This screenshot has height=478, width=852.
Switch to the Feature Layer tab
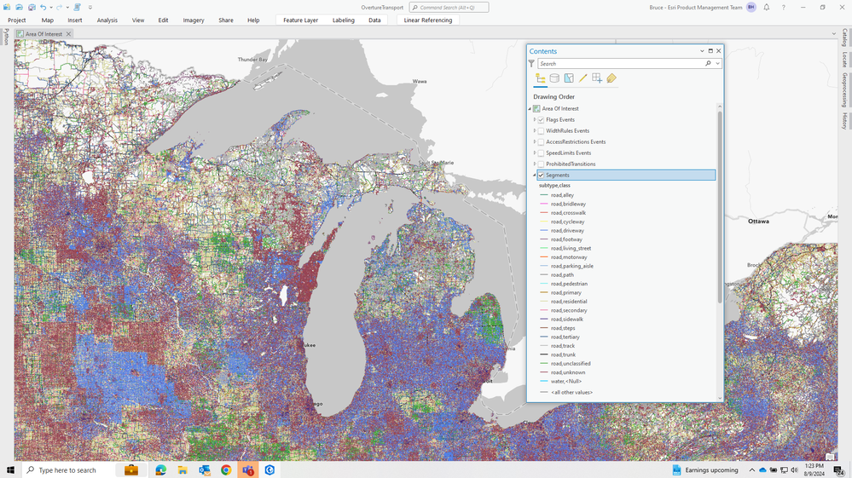click(300, 20)
